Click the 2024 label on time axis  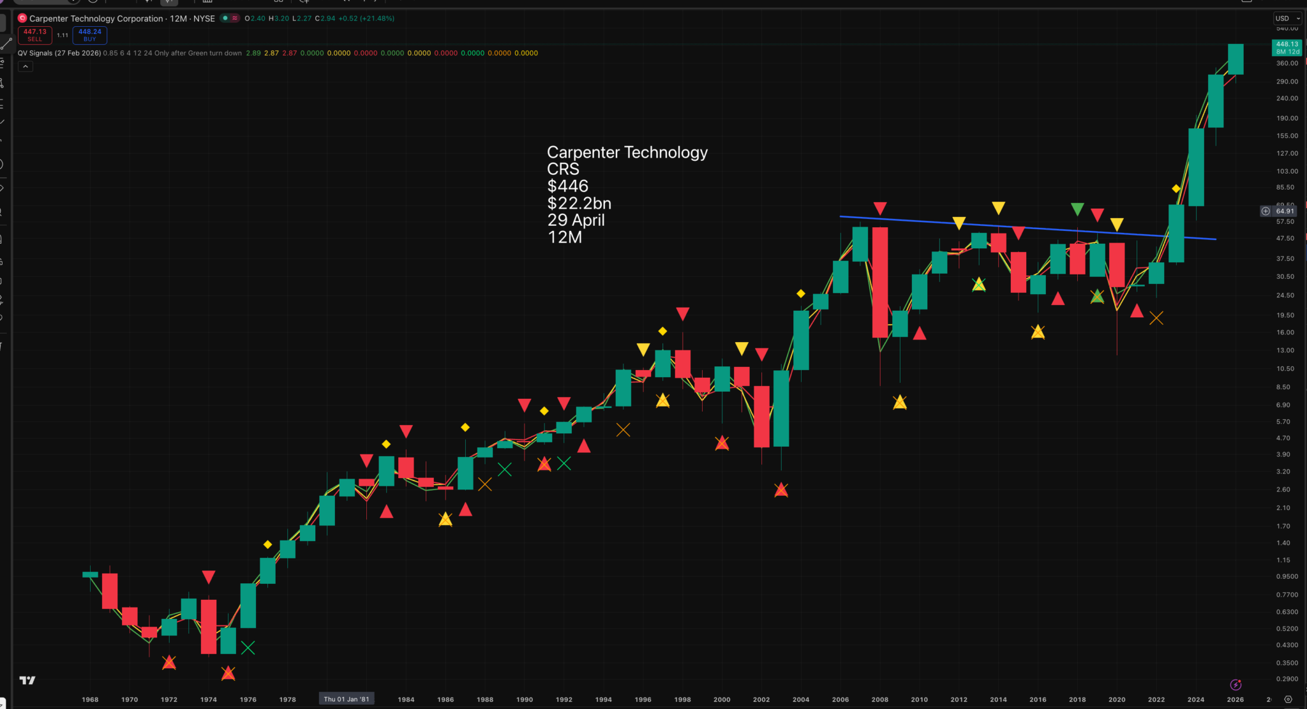point(1195,699)
